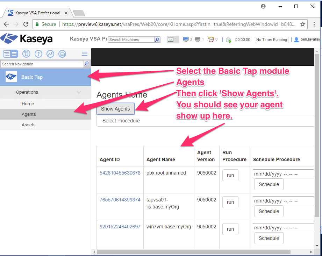The width and height of the screenshot is (322, 256).
Task: Click the vertical scrollbar down arrow
Action: pyautogui.click(x=317, y=246)
